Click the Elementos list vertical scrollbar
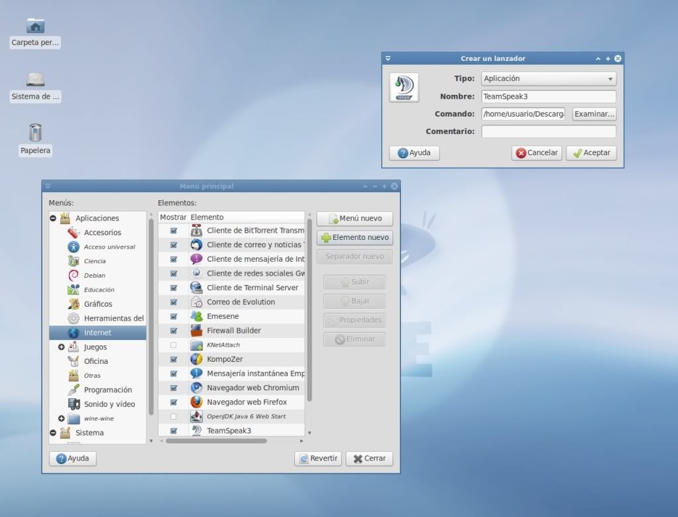This screenshot has height=517, width=678. 310,310
